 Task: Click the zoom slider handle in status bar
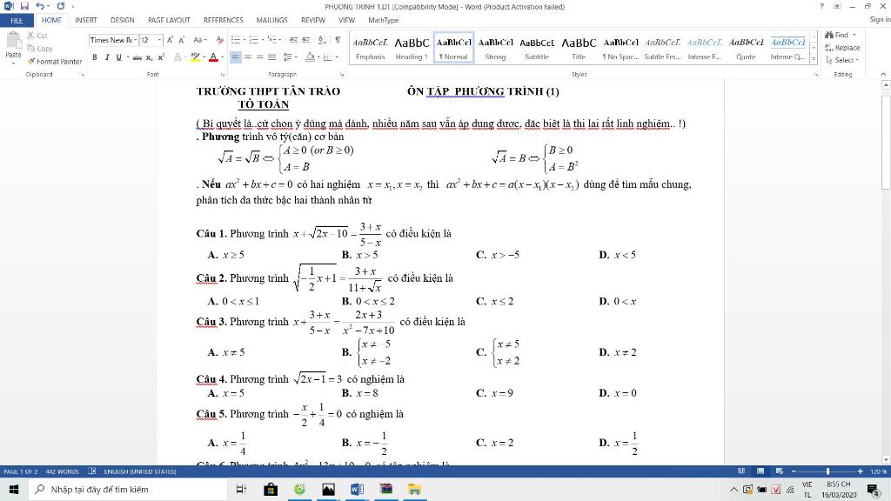pos(827,471)
